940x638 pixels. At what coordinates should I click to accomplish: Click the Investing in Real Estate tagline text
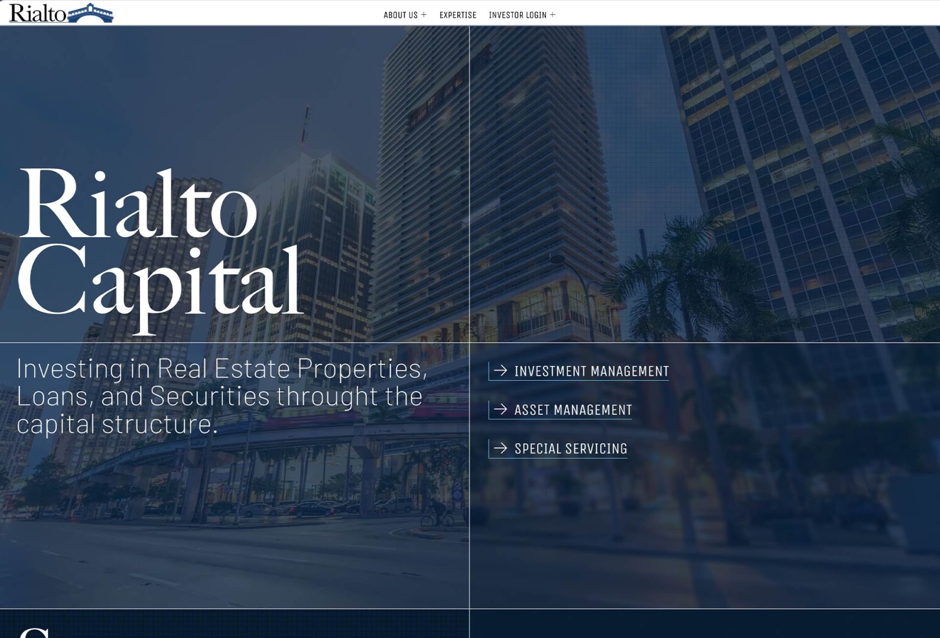coord(222,395)
